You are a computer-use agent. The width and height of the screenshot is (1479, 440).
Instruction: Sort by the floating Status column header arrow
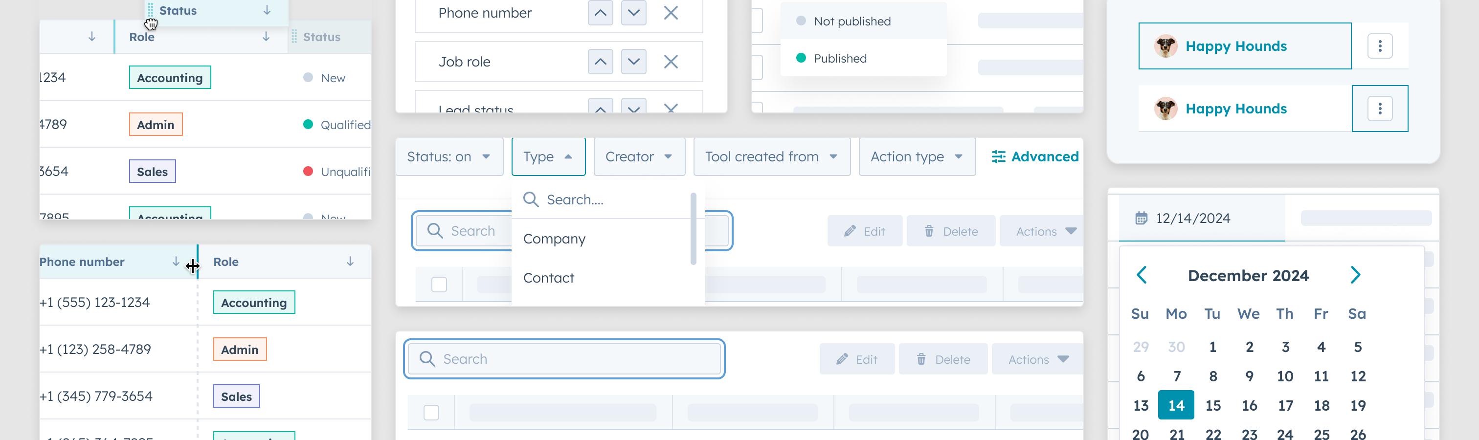pos(267,10)
